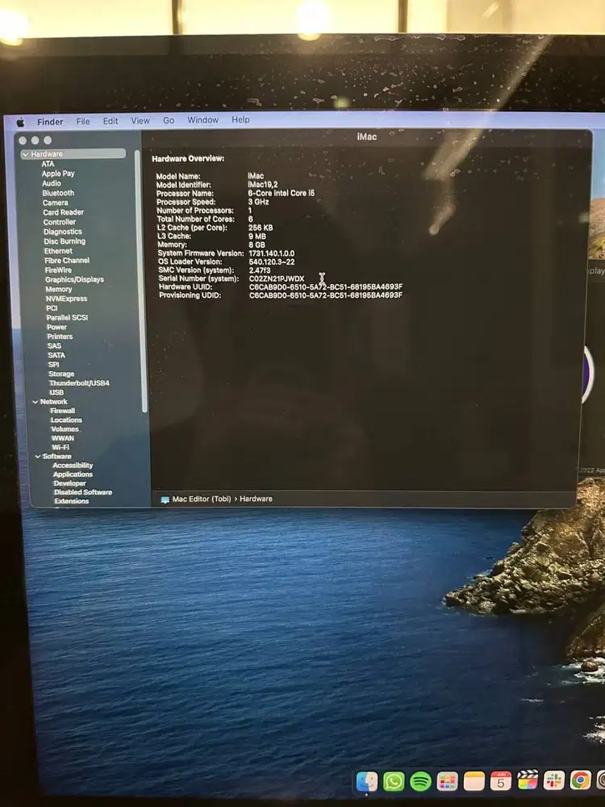Select Extensions under Software
This screenshot has height=807, width=605.
coord(72,501)
